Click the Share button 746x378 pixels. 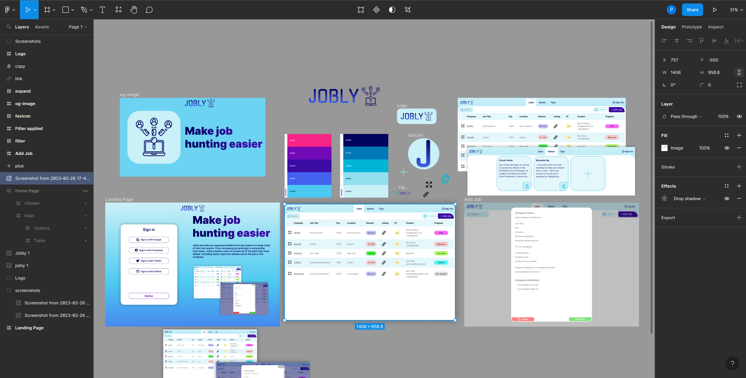tap(693, 10)
